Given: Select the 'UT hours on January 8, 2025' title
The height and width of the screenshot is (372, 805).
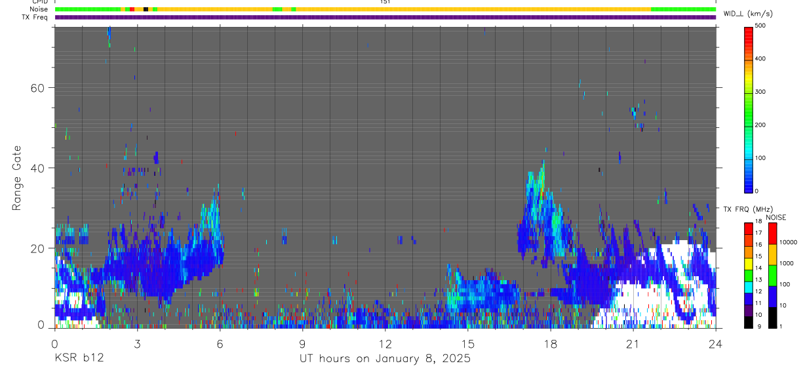Looking at the screenshot, I should pyautogui.click(x=385, y=358).
